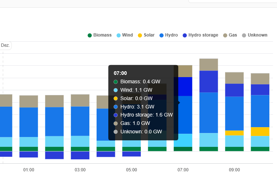Click the green Biomass segment at 01:00
Image resolution: width=277 pixels, height=175 pixels.
[x=29, y=149]
